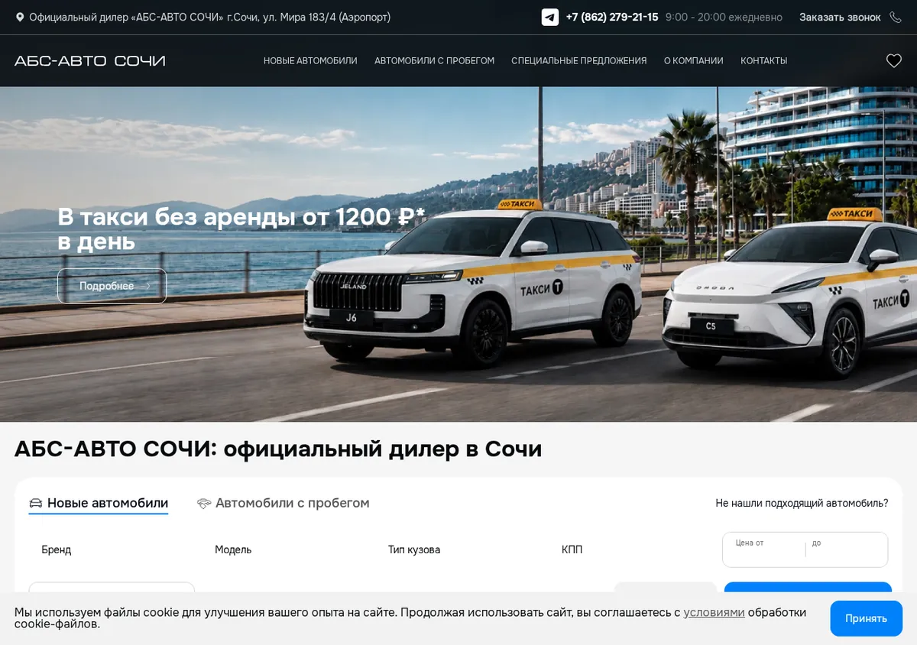Open the Бренд dropdown
This screenshot has width=917, height=645.
[112, 549]
